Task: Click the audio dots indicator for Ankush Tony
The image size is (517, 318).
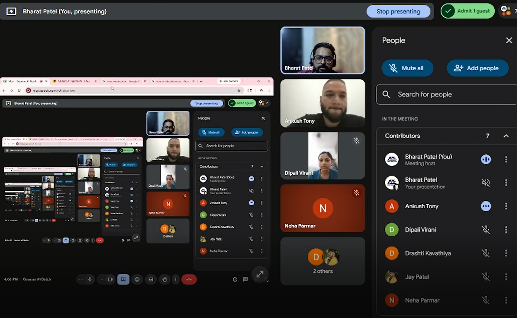Action: pos(486,206)
